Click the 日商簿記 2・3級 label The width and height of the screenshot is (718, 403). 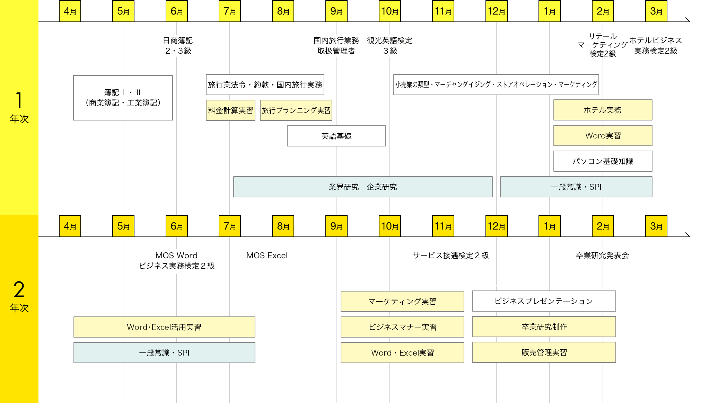(178, 46)
